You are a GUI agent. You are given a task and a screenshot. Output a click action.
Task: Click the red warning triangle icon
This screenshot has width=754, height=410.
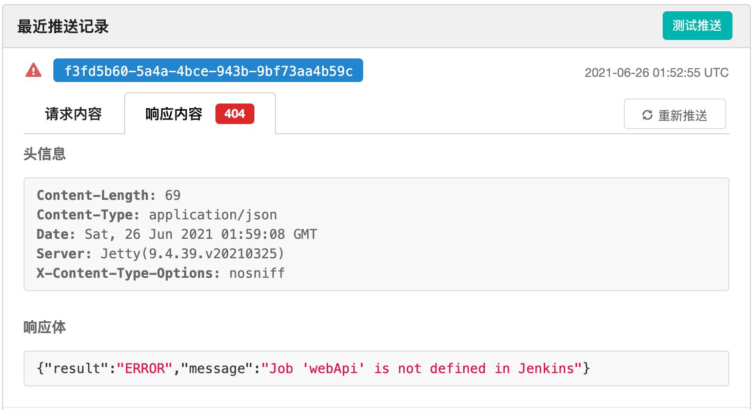(x=33, y=70)
